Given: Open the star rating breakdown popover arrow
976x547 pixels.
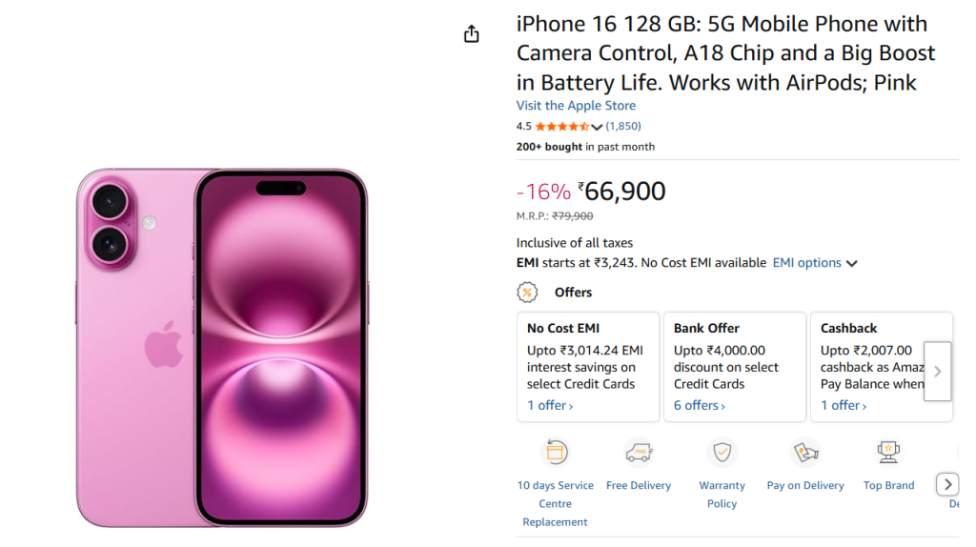Looking at the screenshot, I should click(x=598, y=127).
